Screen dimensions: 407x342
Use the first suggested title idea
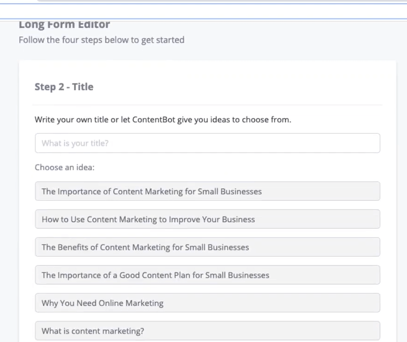[207, 191]
